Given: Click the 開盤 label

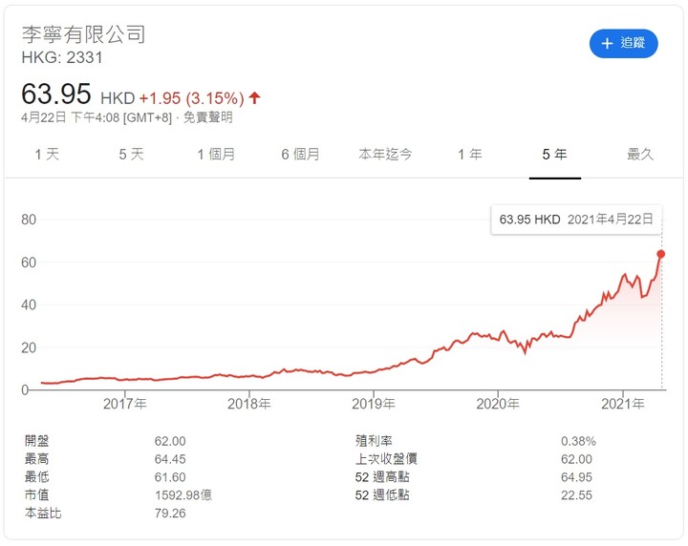Looking at the screenshot, I should 37,441.
